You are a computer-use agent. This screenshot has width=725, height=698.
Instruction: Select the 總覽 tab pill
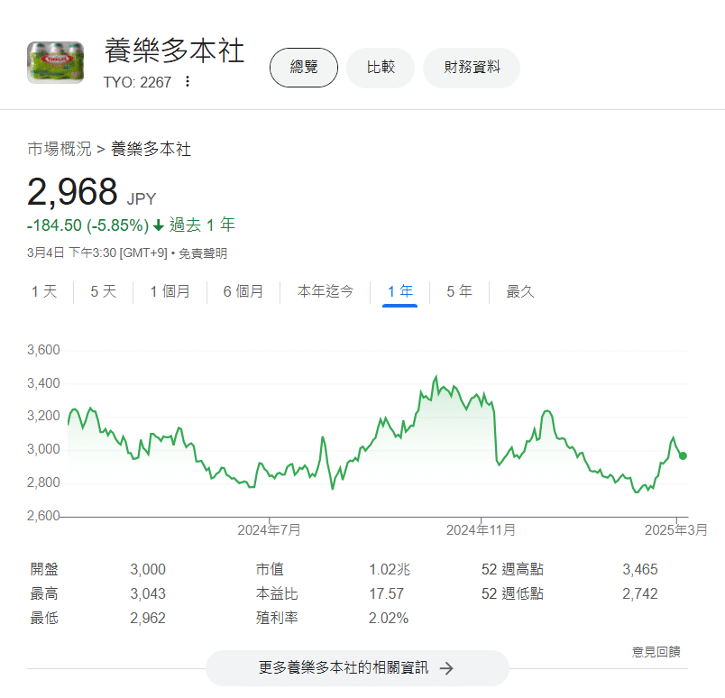304,68
